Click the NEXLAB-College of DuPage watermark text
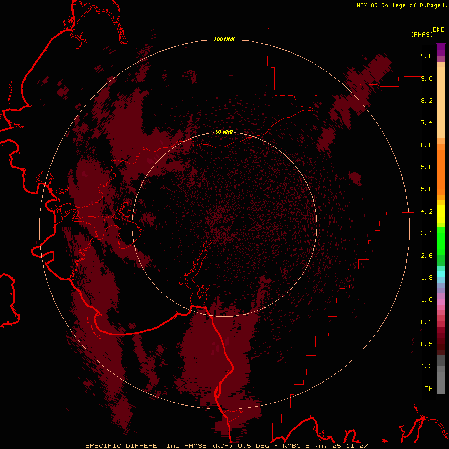Image resolution: width=449 pixels, height=449 pixels. point(401,5)
